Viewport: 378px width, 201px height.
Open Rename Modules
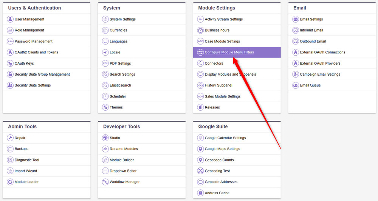coord(124,149)
